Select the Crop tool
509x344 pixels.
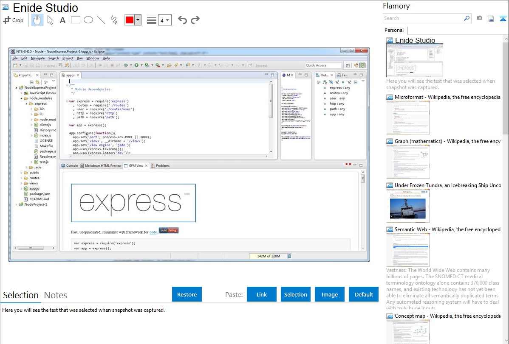click(13, 20)
